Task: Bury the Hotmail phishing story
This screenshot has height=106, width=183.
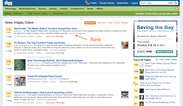Action: click(x=39, y=103)
